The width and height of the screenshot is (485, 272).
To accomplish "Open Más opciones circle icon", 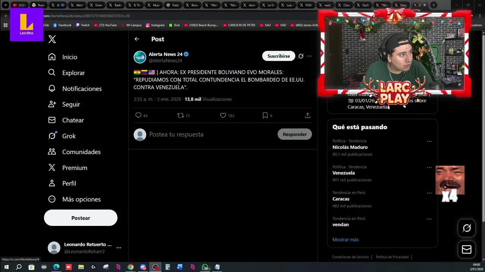I will pyautogui.click(x=52, y=199).
